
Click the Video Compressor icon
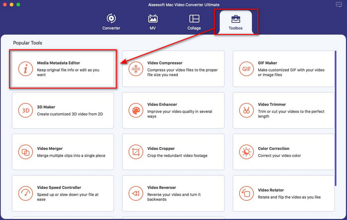click(136, 69)
